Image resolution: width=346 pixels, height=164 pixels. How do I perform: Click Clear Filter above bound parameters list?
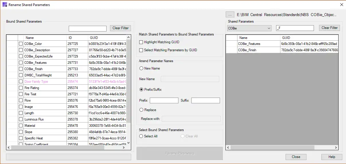click(120, 28)
